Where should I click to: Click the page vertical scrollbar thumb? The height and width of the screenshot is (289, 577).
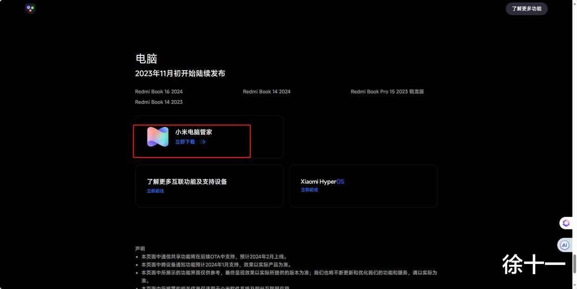coord(574,264)
